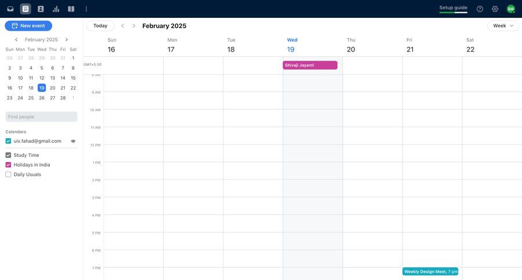
Task: Select Sun 16 column header
Action: [x=111, y=45]
